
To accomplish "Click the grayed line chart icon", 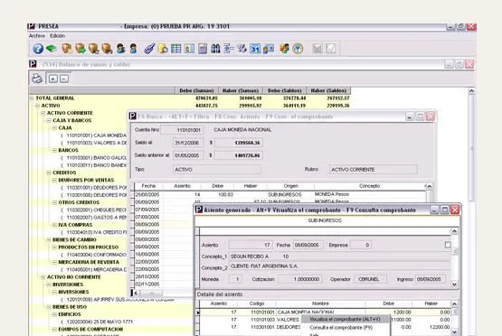I will point(331,49).
